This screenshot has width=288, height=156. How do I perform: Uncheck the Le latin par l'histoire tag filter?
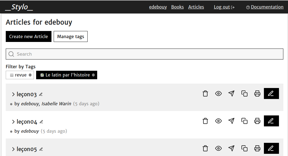[42, 75]
